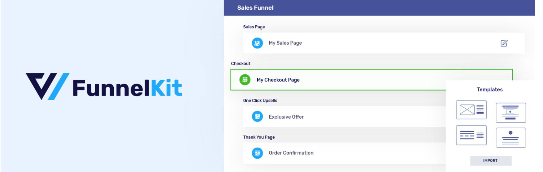Open the Exclusive Offer upsell step
The width and height of the screenshot is (543, 172).
pyautogui.click(x=286, y=117)
